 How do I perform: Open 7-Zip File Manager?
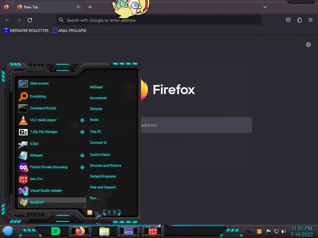click(49, 132)
